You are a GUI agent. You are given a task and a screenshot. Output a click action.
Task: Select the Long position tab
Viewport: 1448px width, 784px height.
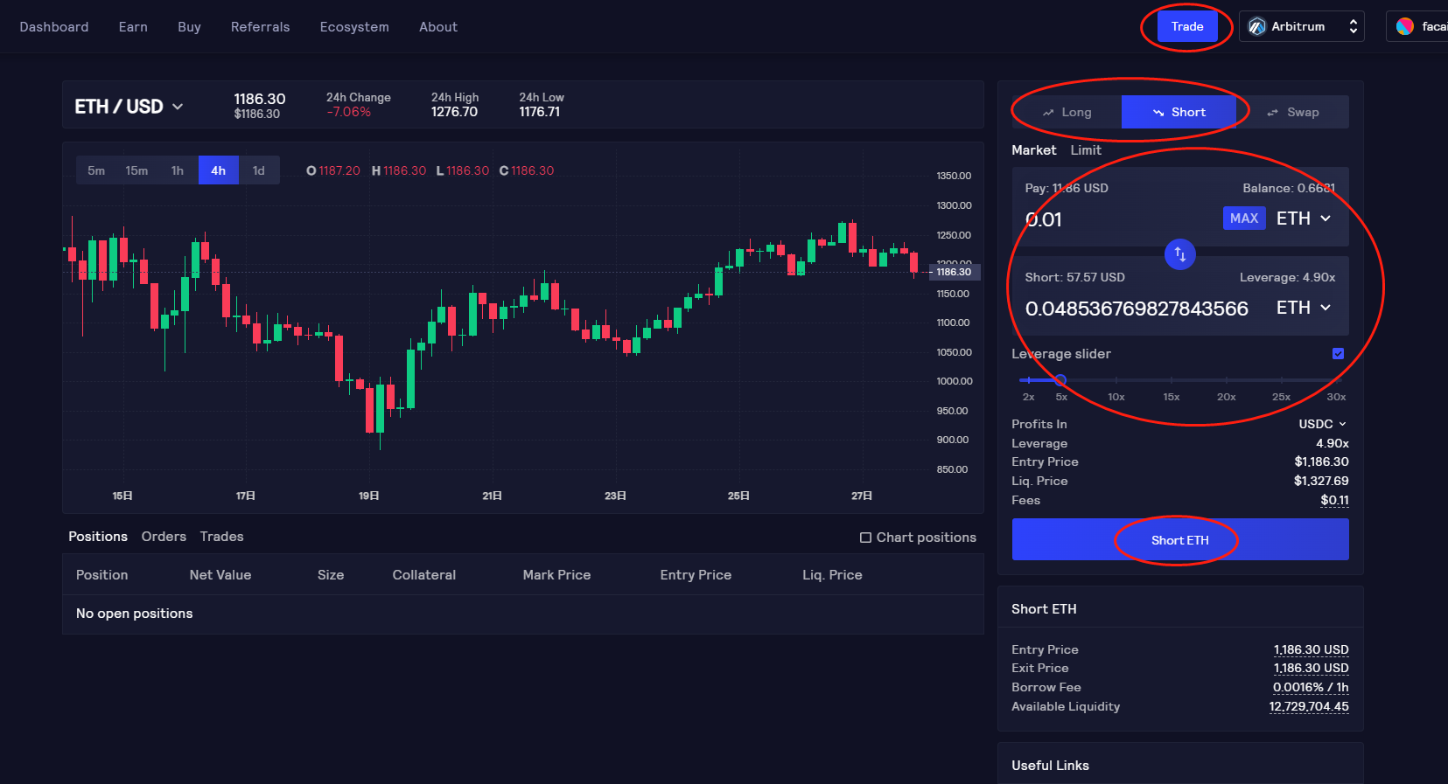[1067, 113]
